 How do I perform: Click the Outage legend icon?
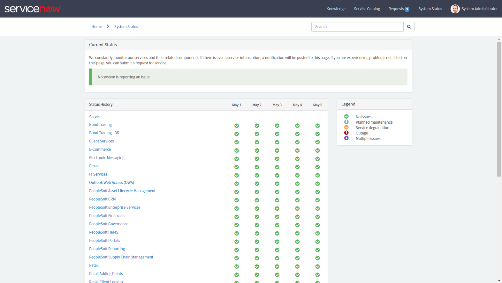coord(346,133)
